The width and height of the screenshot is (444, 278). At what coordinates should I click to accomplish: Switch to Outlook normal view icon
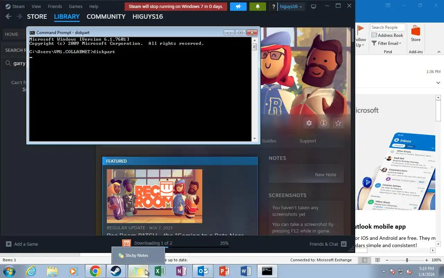[x=364, y=260]
